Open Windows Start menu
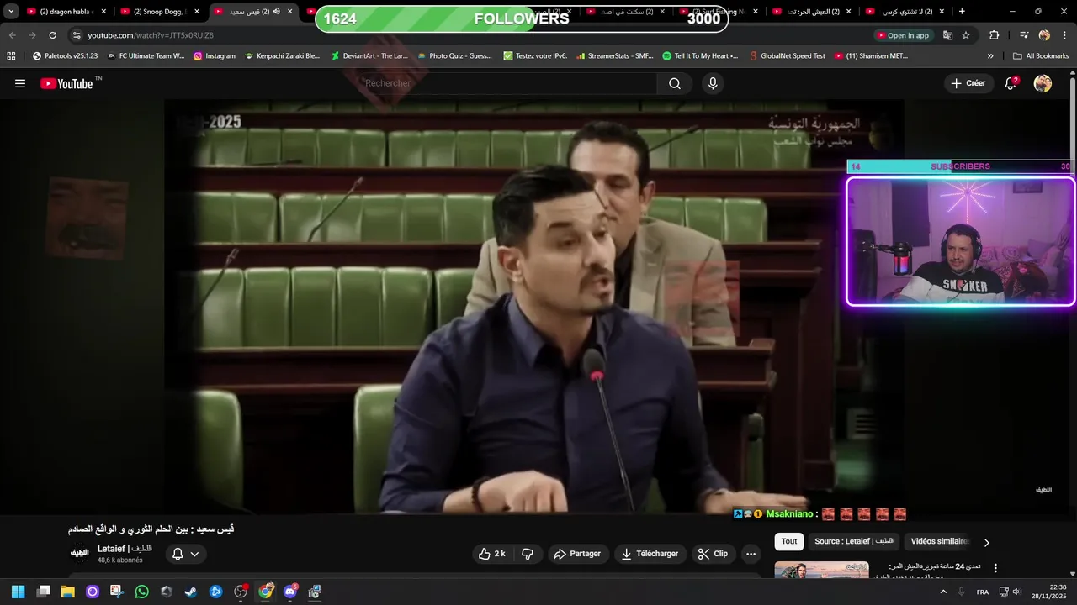This screenshot has height=605, width=1077. 18,592
